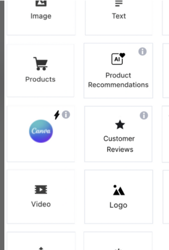
Task: Click "Customer Reviews" label text
Action: click(119, 144)
